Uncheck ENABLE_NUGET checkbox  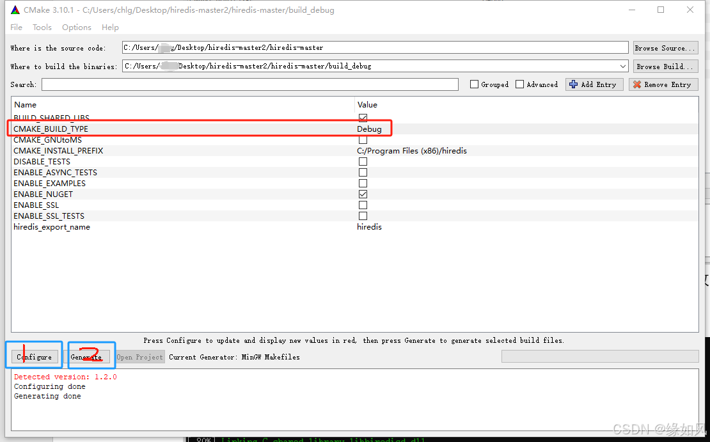(363, 194)
